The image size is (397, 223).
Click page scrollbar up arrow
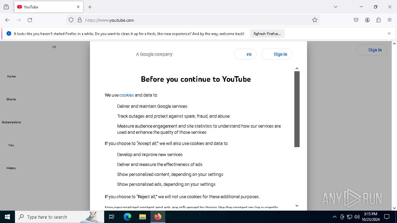(x=394, y=44)
